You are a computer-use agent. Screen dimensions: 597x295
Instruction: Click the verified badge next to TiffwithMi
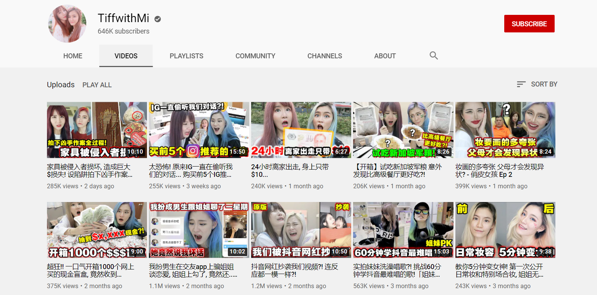[x=157, y=18]
